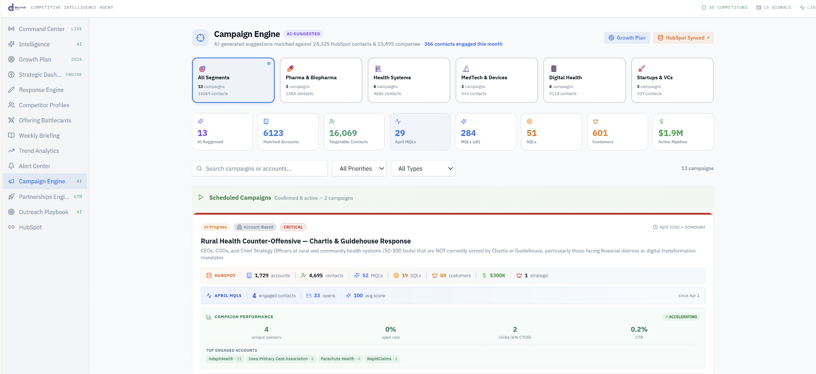The width and height of the screenshot is (816, 374).
Task: Click the SQLs stat card
Action: pos(552,132)
